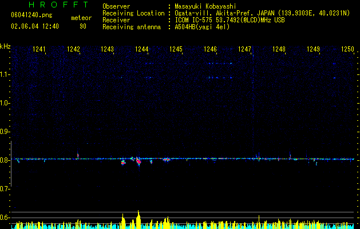Click the 1250 time marker
Viewport: 360px width, 229px height.
click(347, 49)
